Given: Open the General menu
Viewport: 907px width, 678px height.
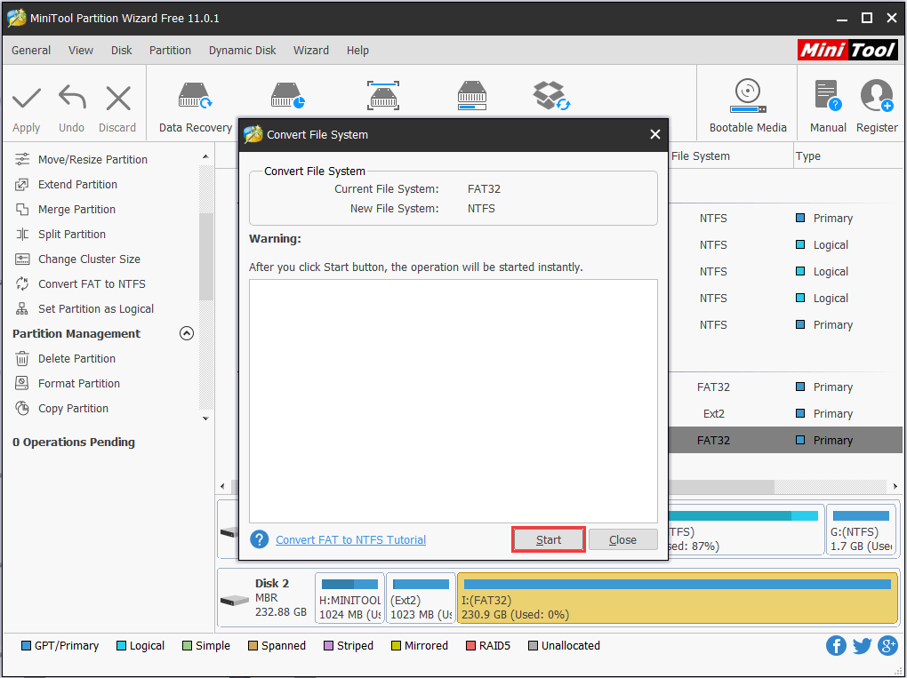Looking at the screenshot, I should click(31, 51).
